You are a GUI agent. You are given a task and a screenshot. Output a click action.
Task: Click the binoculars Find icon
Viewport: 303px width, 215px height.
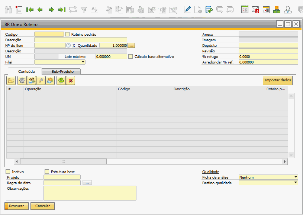[8, 10]
